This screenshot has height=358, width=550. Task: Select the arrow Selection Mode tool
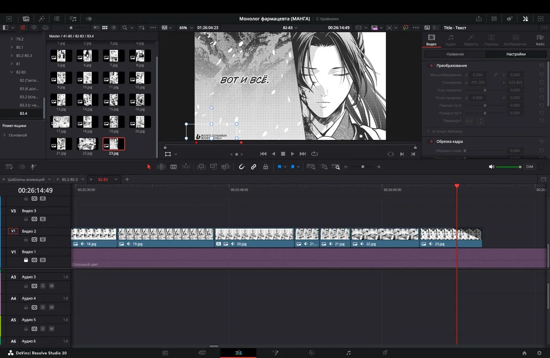(149, 167)
